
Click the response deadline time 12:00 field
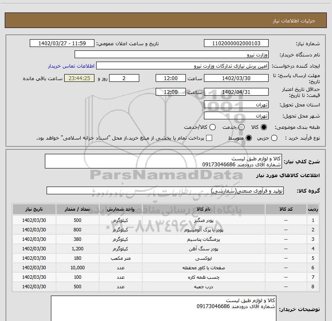171,78
